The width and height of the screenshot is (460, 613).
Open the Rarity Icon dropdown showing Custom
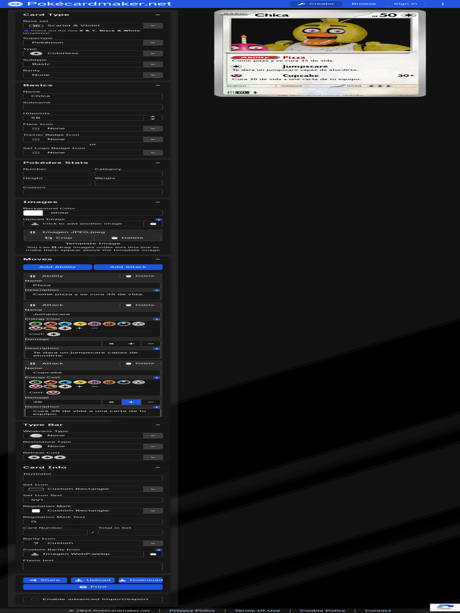[93, 544]
